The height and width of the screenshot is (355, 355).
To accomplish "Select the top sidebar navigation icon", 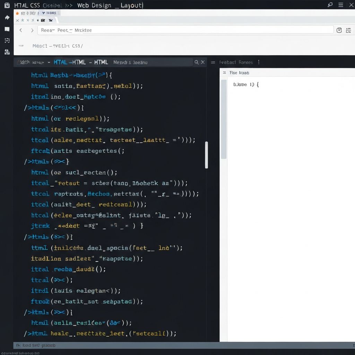I will coord(7,18).
